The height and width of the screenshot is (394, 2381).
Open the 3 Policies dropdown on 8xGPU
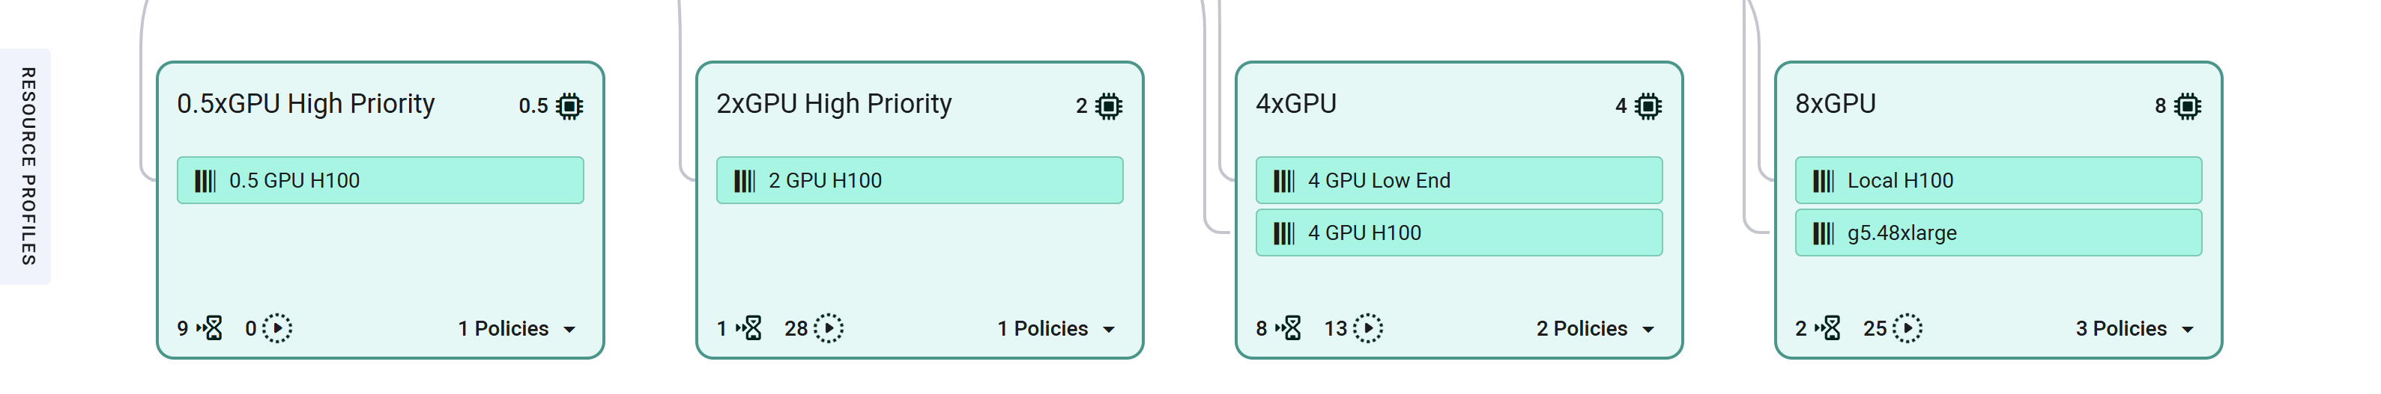click(2135, 330)
